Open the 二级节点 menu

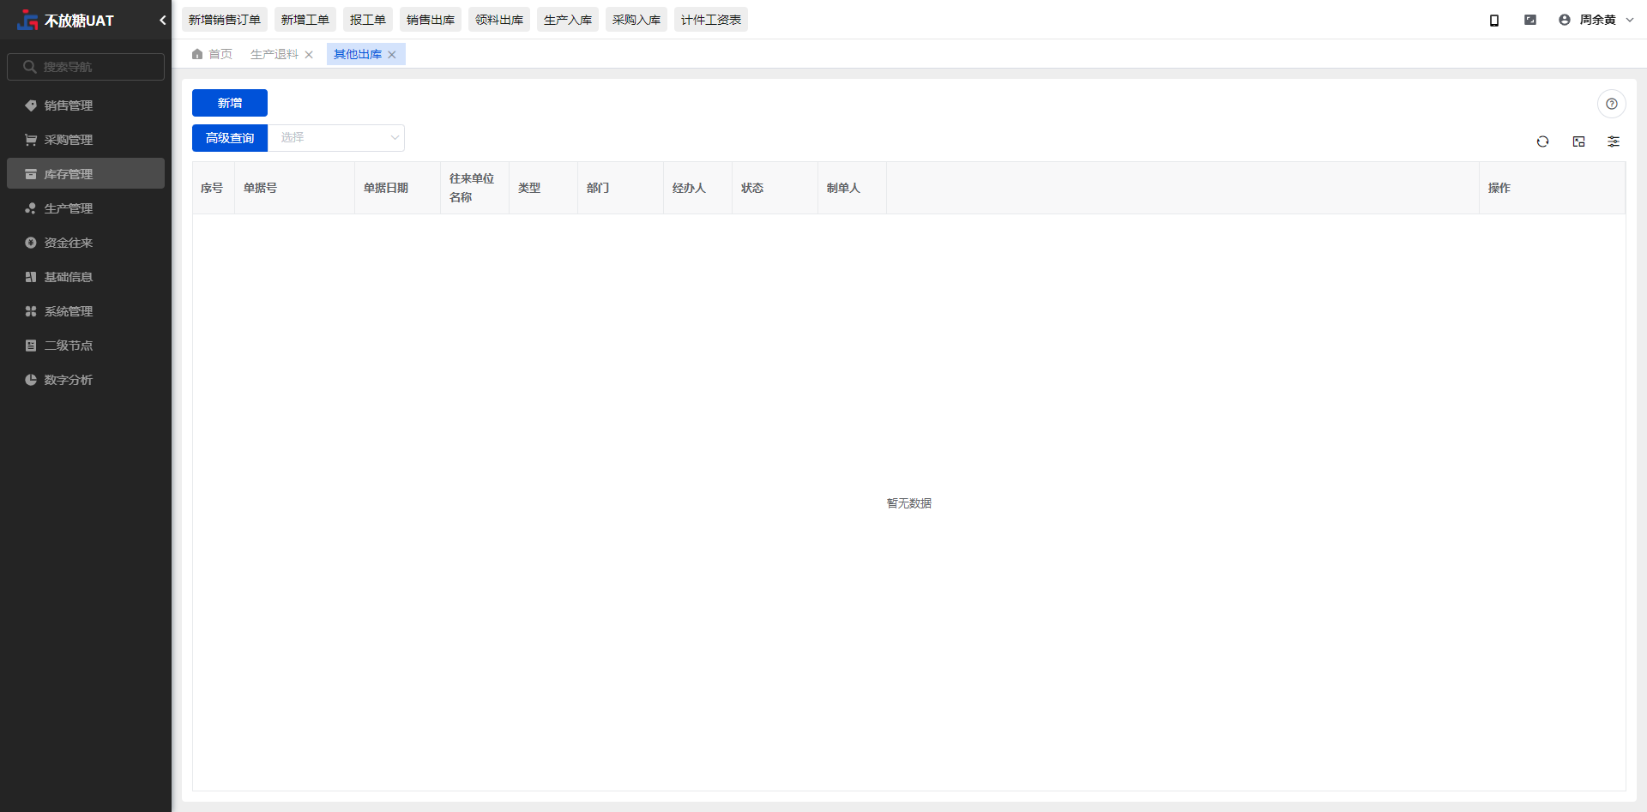[x=86, y=346]
